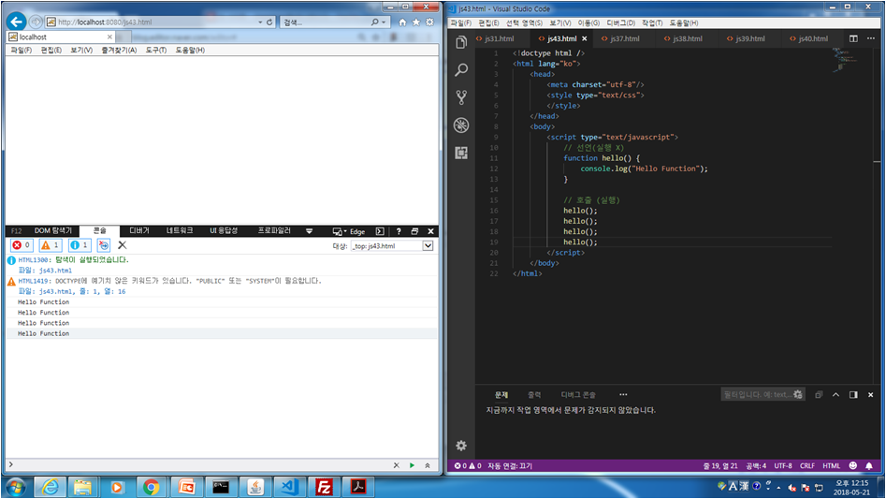Image resolution: width=886 pixels, height=499 pixels.
Task: Maximize the VS Code bottom panel
Action: click(x=835, y=394)
